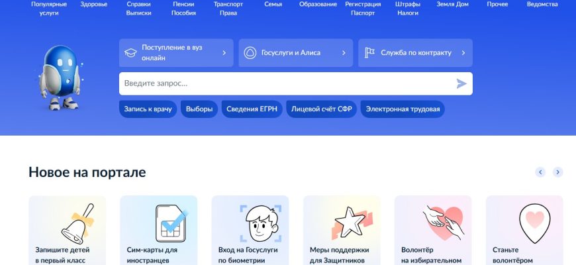Click the heart map pin icon

(534, 223)
